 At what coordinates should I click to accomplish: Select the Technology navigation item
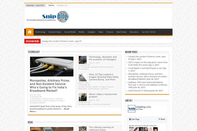pyautogui.click(x=40, y=32)
